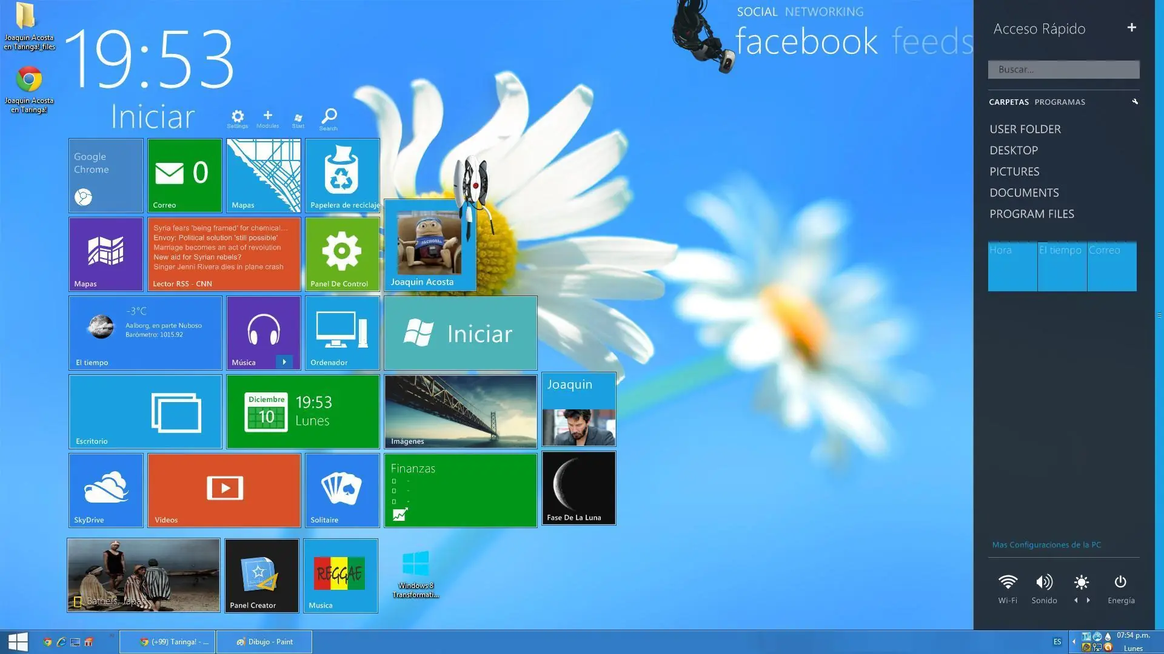This screenshot has height=654, width=1164.
Task: Open the light blue Mapas street-map tile
Action: [264, 176]
